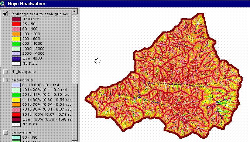Click the 100 - 200 orange legend swatch

(16, 34)
